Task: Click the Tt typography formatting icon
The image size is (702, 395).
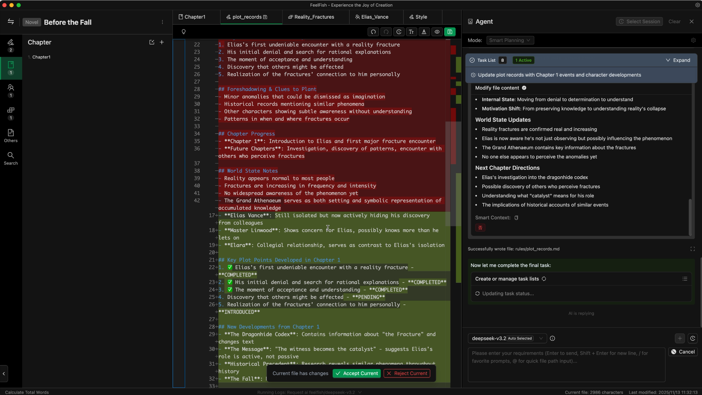Action: (411, 32)
